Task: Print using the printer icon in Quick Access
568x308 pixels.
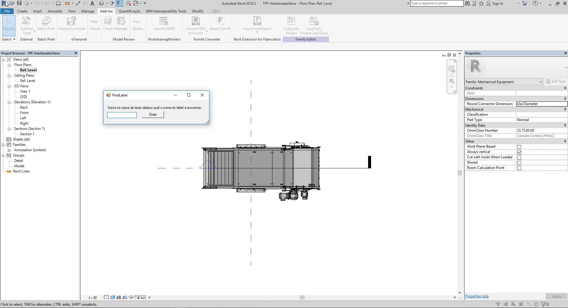Action: click(x=58, y=3)
